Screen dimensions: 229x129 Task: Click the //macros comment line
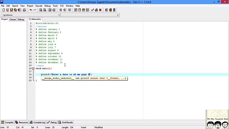click(41, 26)
